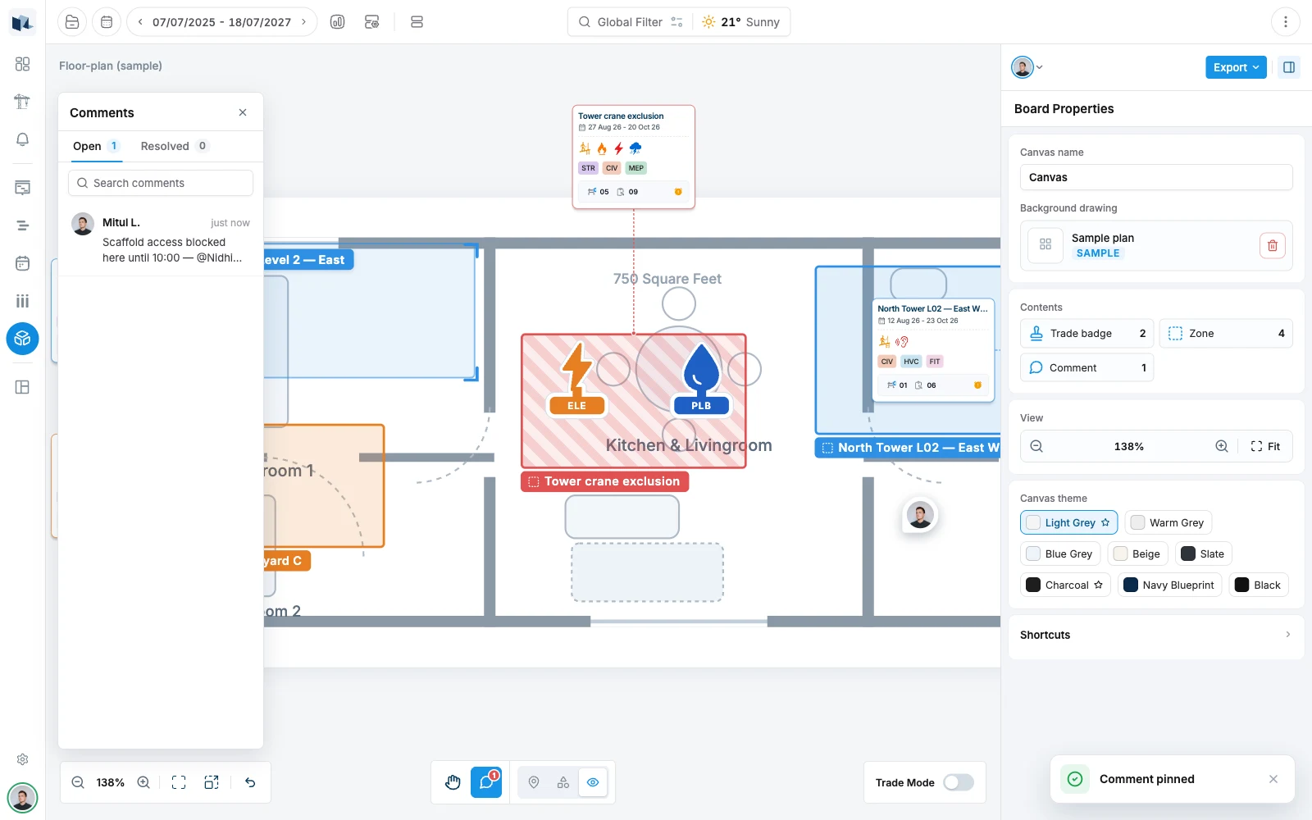Open the crane icon in left sidebar
1312x820 pixels.
(22, 102)
